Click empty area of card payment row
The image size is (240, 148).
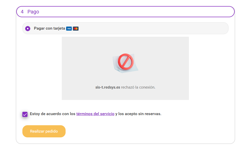pyautogui.click(x=153, y=28)
